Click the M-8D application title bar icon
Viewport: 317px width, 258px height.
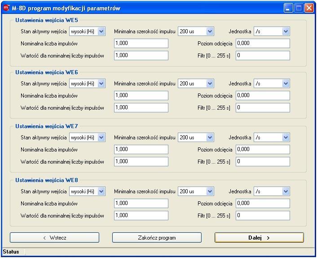(6, 8)
